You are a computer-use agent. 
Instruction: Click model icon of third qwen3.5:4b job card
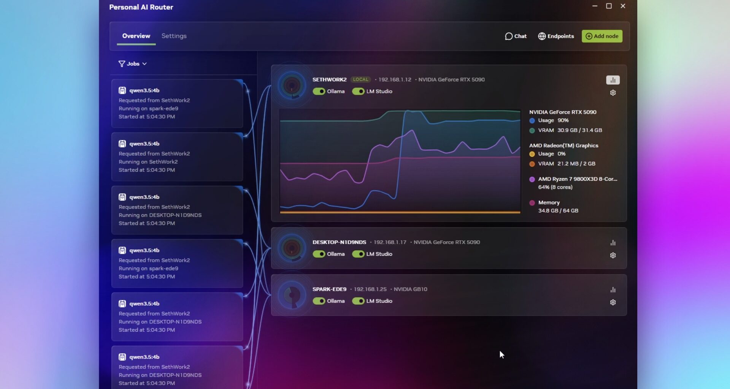(122, 197)
